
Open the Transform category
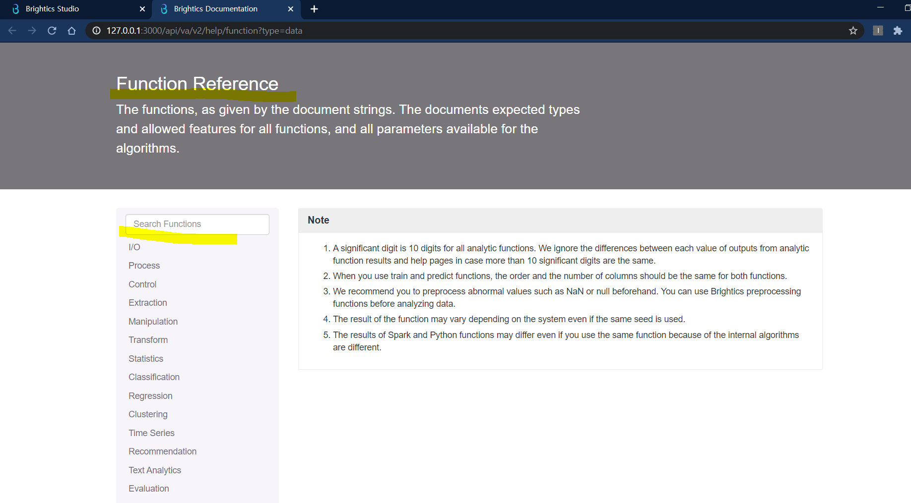(x=148, y=340)
